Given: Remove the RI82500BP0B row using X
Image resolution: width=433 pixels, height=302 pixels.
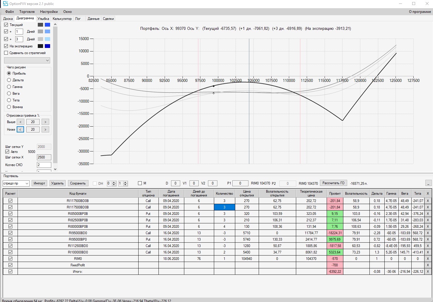Looking at the screenshot, I should point(428,220).
